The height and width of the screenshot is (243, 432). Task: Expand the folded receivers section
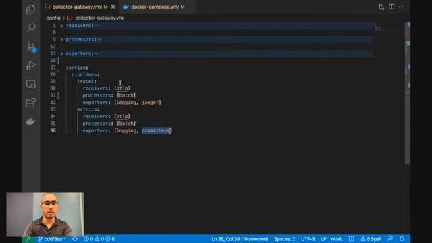coord(61,26)
